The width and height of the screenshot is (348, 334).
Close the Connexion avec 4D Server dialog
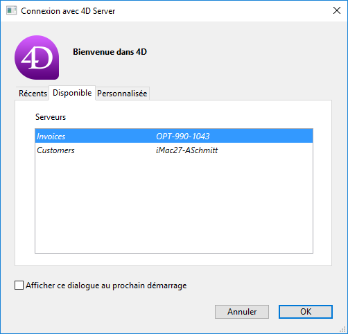pyautogui.click(x=337, y=10)
